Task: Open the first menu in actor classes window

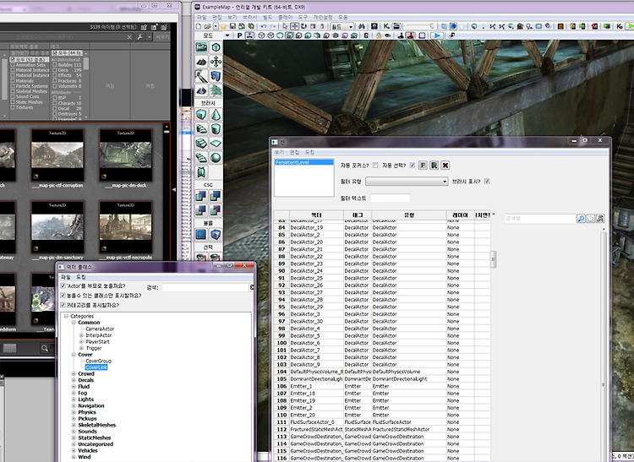Action: (x=65, y=277)
